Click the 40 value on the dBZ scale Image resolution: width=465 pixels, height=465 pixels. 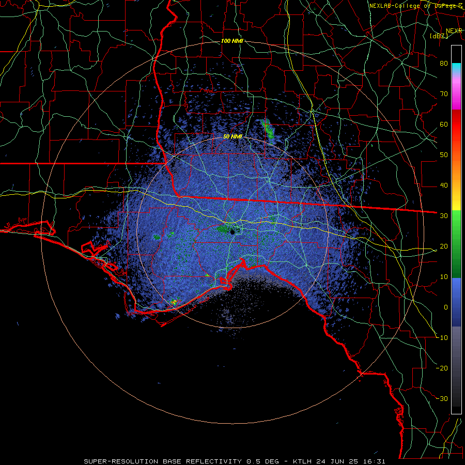pyautogui.click(x=444, y=185)
